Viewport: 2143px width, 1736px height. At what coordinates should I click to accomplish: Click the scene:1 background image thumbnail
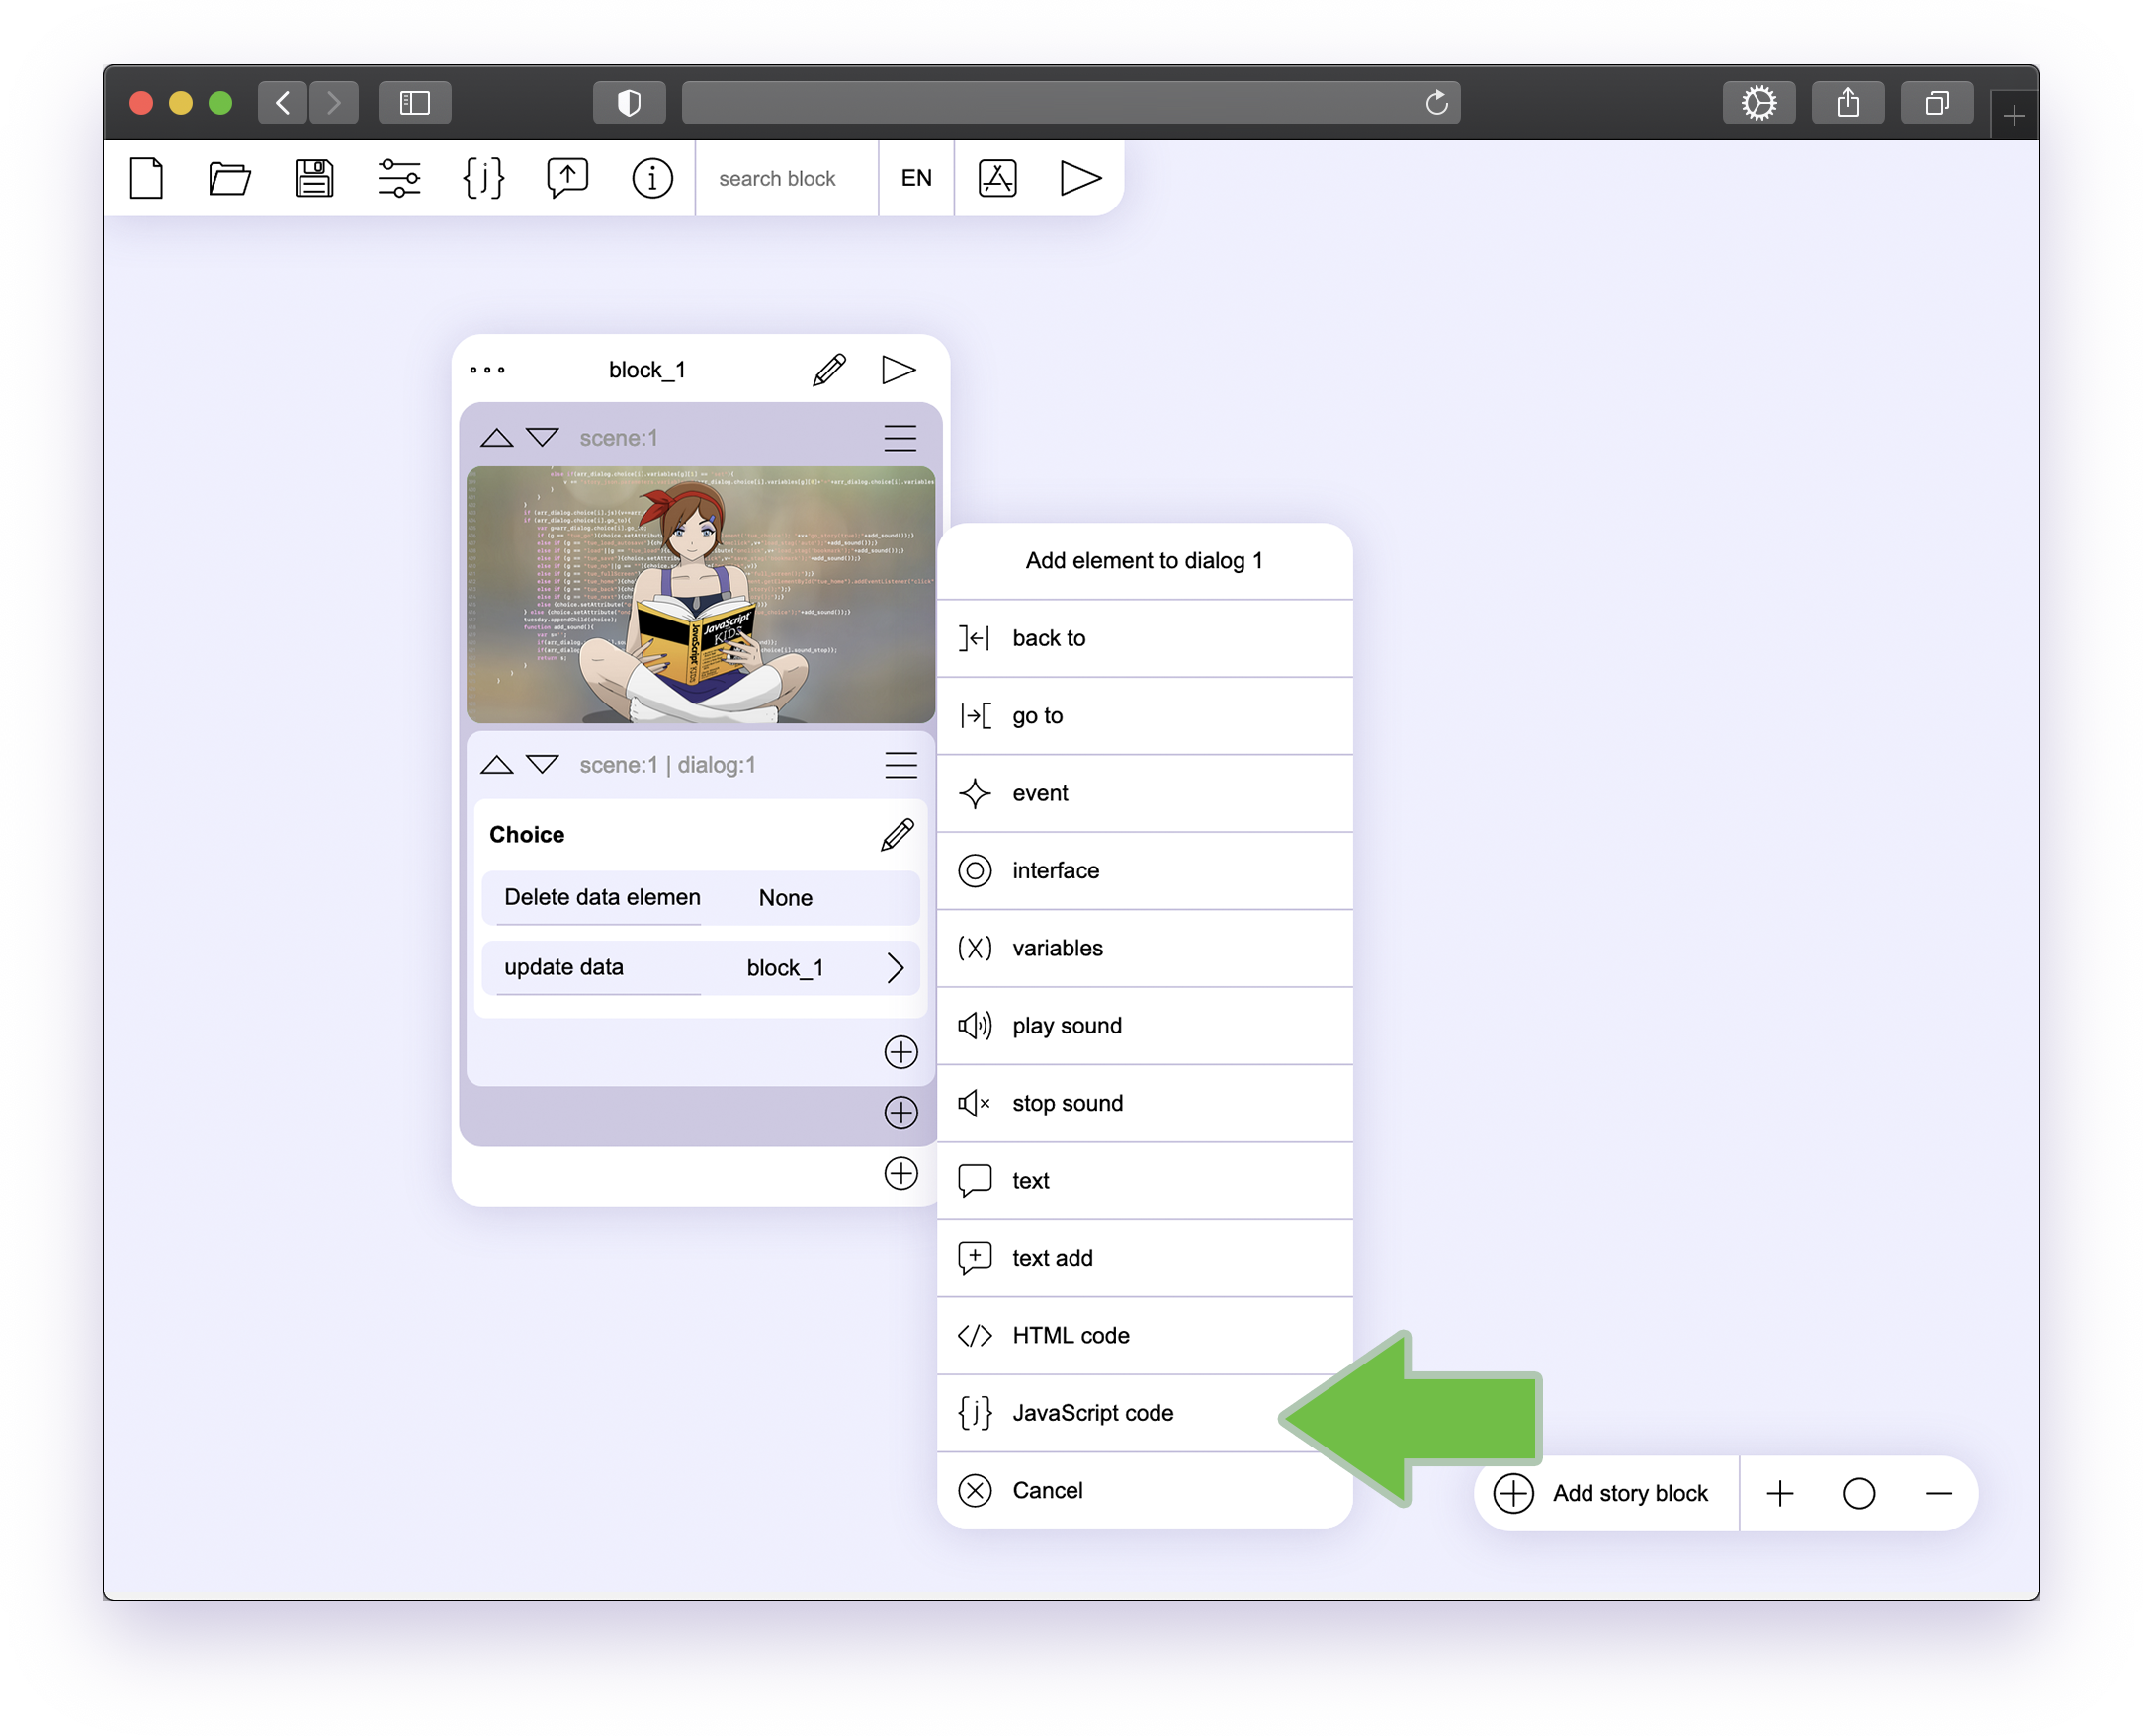[x=700, y=595]
